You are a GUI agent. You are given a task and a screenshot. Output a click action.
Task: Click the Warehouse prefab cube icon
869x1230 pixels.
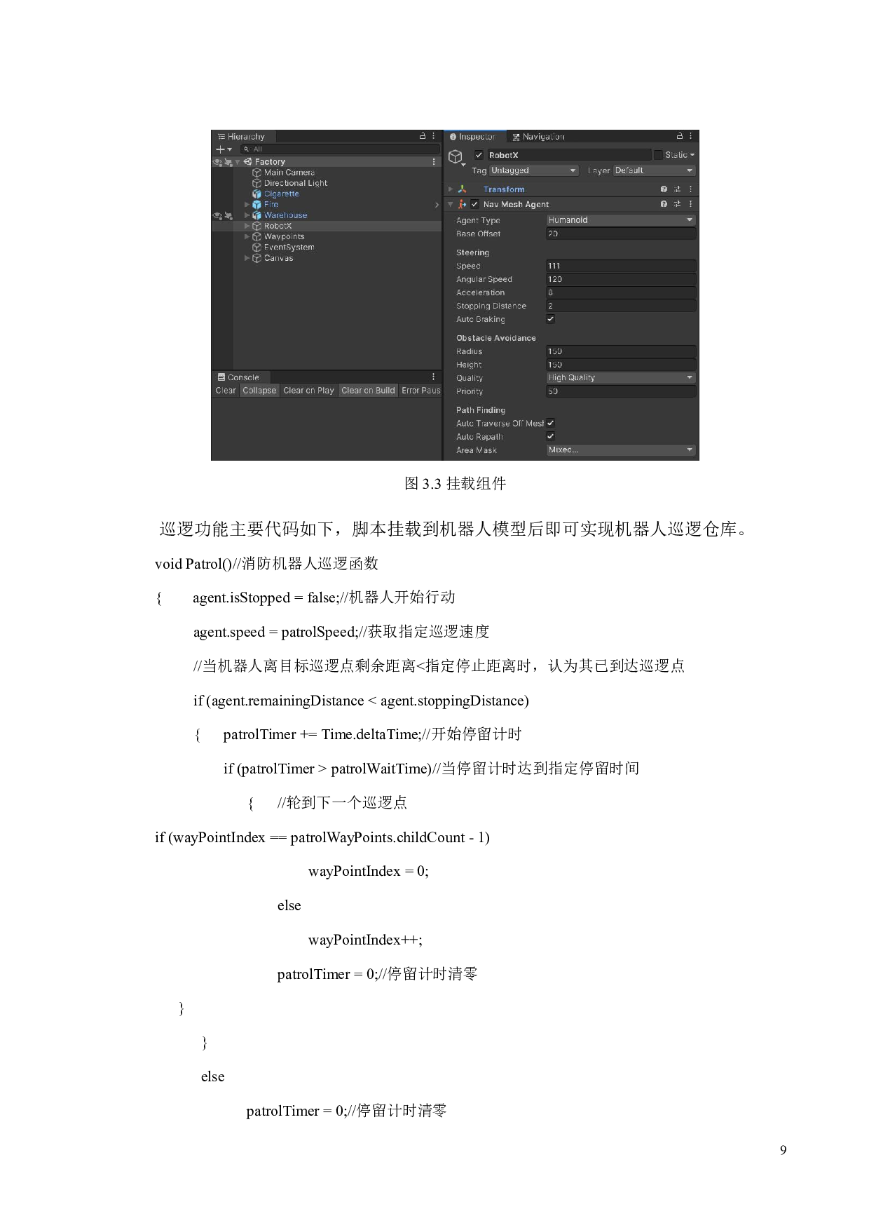256,215
